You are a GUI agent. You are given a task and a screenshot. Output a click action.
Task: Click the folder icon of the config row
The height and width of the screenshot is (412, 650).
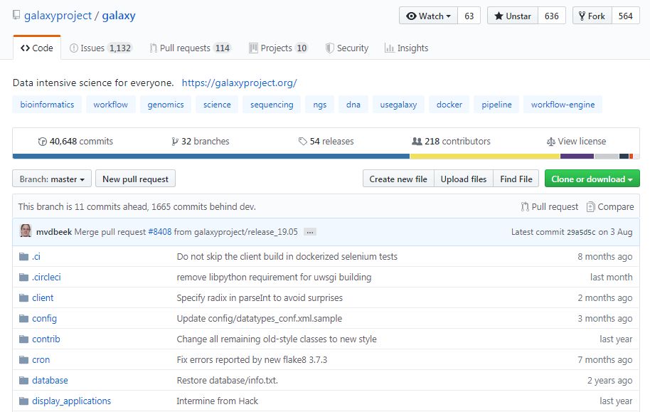[x=23, y=319]
